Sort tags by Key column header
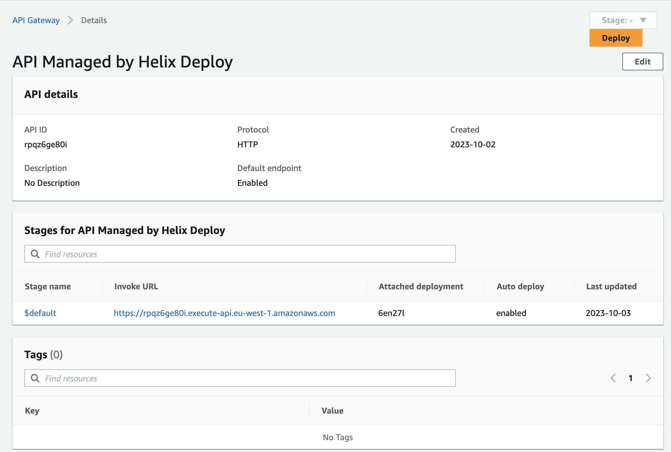 tap(32, 411)
